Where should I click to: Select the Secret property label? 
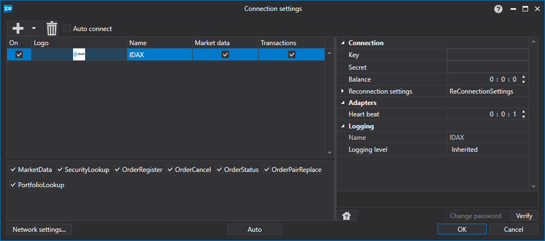[357, 67]
